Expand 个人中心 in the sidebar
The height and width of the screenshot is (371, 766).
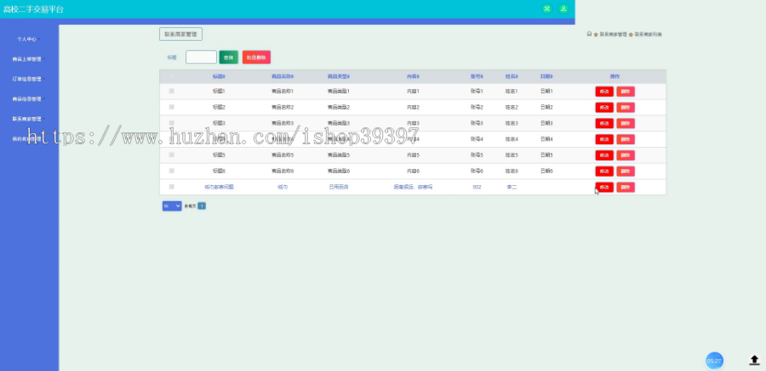click(x=28, y=39)
